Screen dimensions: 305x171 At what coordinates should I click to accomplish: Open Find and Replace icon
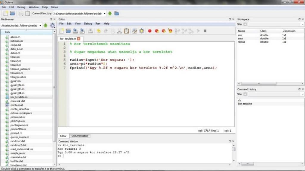pos(134,31)
